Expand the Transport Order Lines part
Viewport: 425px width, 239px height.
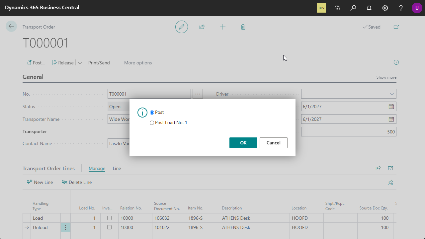coord(390,168)
